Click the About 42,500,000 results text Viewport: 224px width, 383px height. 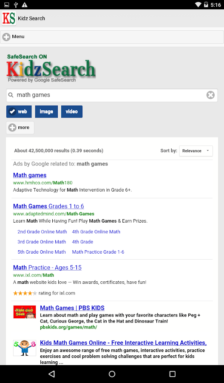click(x=59, y=151)
